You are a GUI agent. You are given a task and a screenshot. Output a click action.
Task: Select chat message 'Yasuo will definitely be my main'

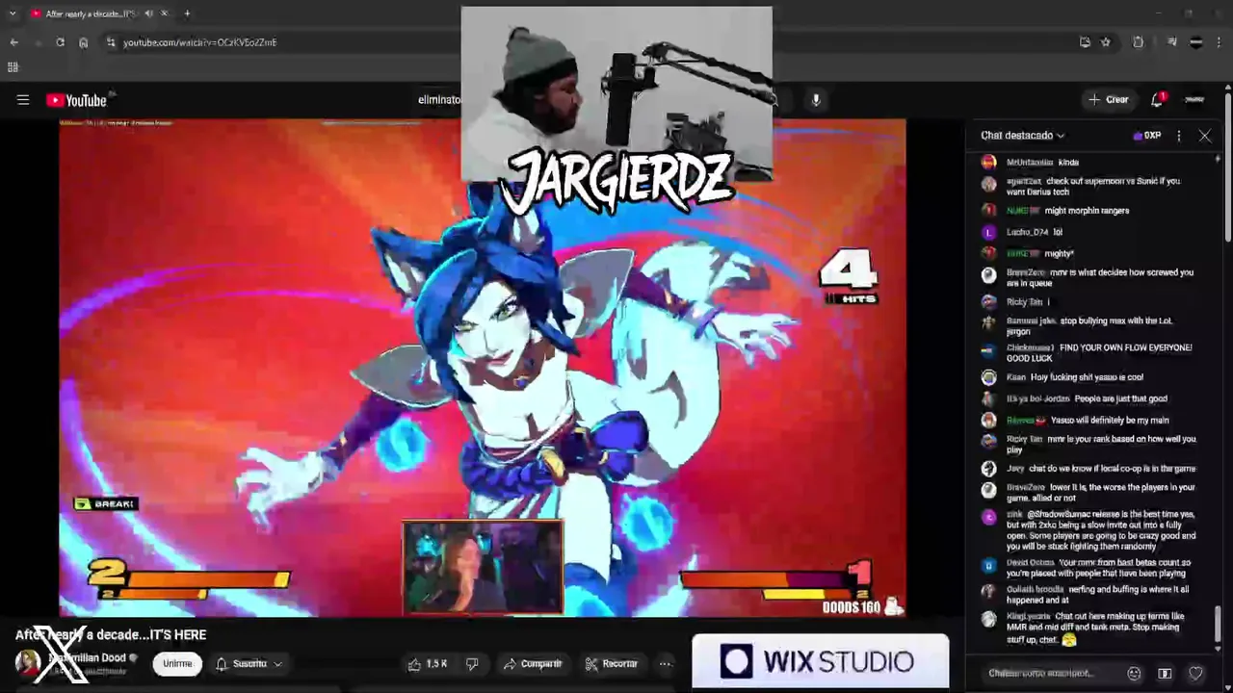pyautogui.click(x=1110, y=420)
